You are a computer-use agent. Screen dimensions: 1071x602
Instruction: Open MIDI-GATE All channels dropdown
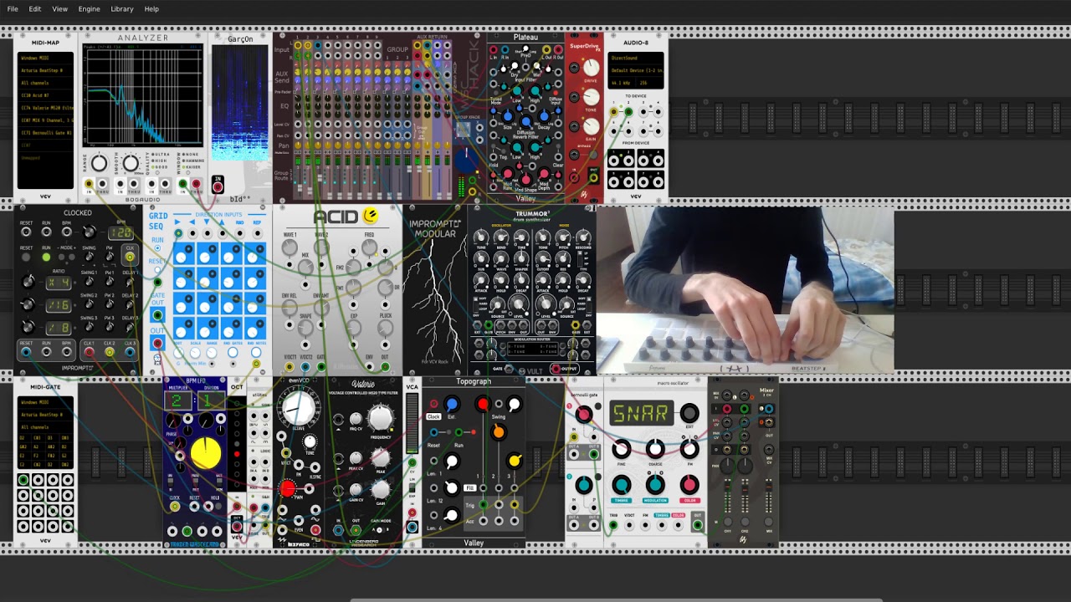point(46,427)
